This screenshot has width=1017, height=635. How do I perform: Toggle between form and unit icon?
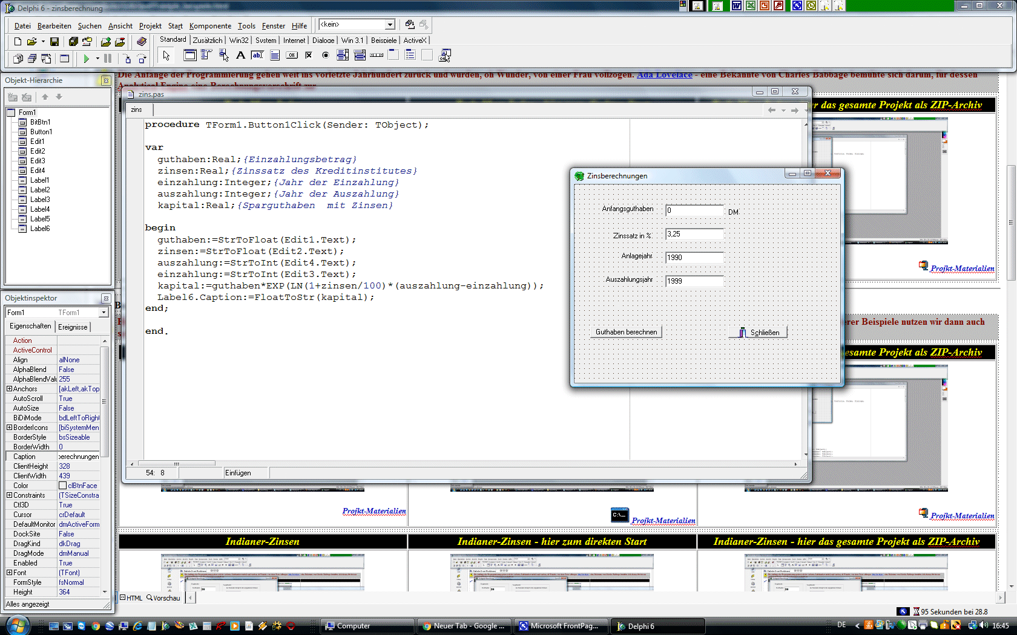coord(46,59)
